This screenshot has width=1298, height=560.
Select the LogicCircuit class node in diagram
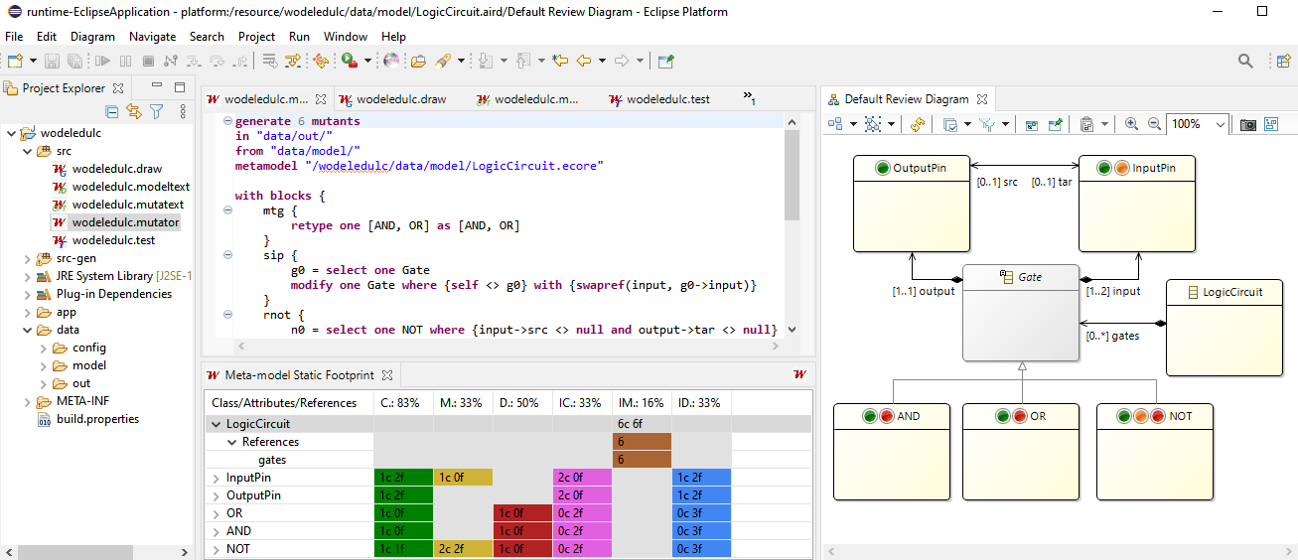1224,328
